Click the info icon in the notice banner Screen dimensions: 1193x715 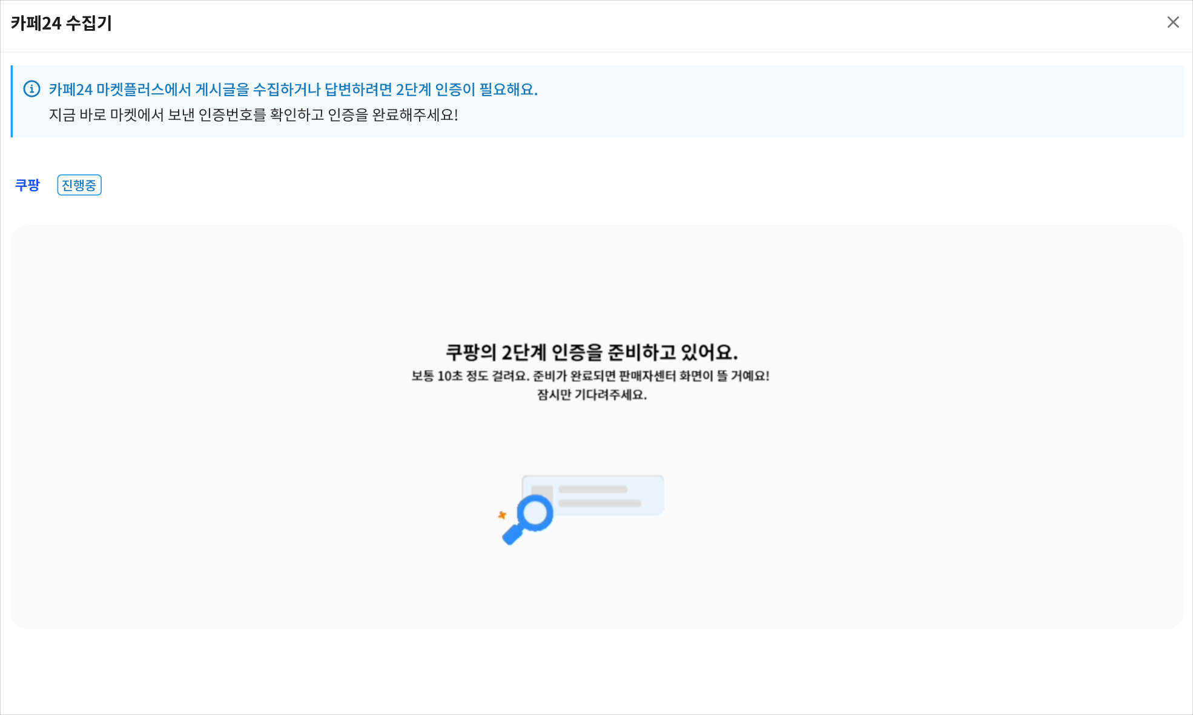(x=31, y=89)
